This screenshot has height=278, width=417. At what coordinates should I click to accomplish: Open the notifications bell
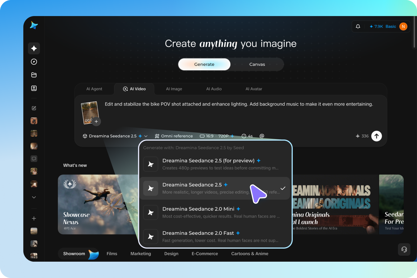coord(358,27)
